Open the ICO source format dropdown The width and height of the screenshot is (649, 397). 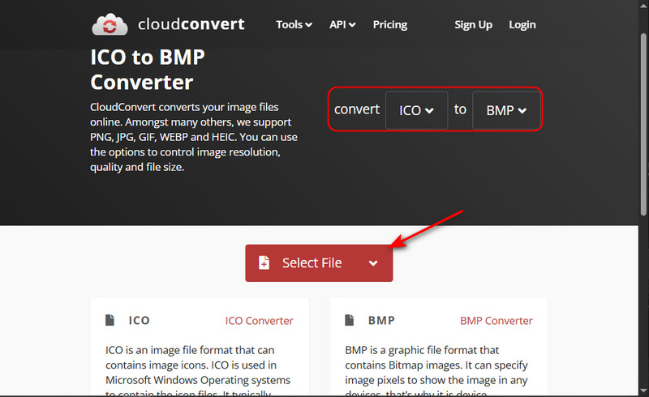pyautogui.click(x=416, y=110)
